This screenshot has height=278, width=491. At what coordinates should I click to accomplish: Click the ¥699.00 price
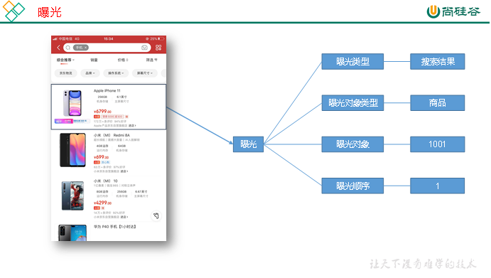[x=101, y=157]
